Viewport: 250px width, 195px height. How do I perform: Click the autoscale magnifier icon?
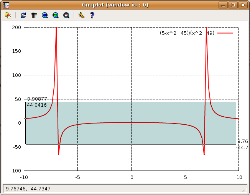[66, 15]
